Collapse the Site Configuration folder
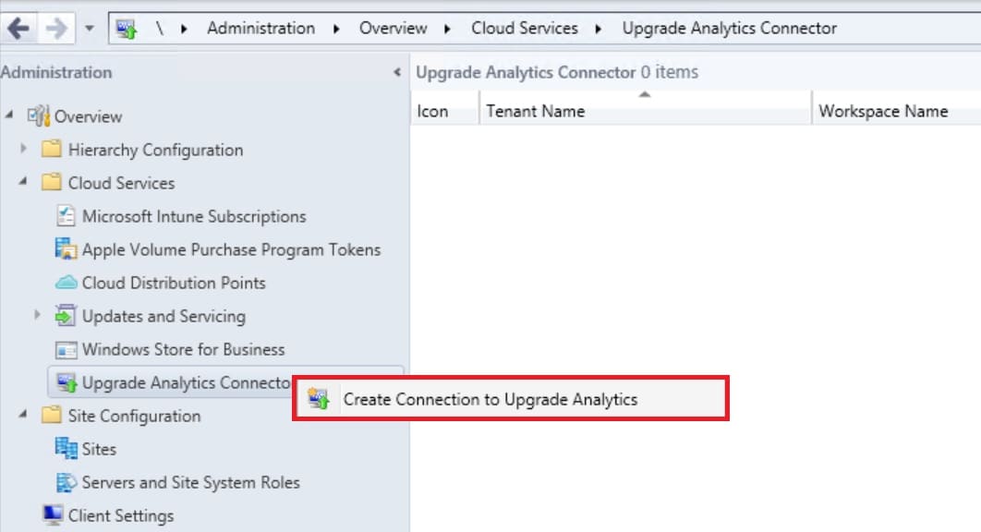 23,416
